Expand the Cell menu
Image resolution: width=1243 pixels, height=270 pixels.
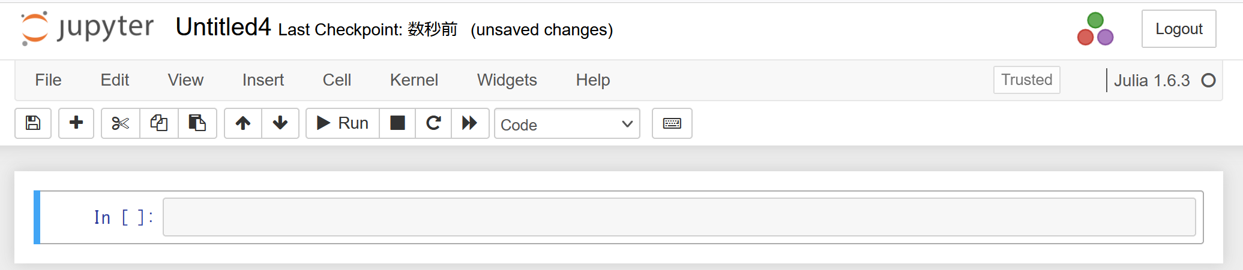coord(337,80)
